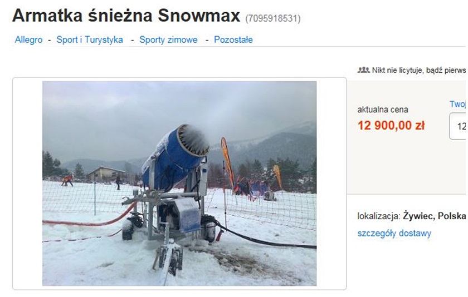Select the Pozostałe breadcrumb link

pyautogui.click(x=233, y=39)
